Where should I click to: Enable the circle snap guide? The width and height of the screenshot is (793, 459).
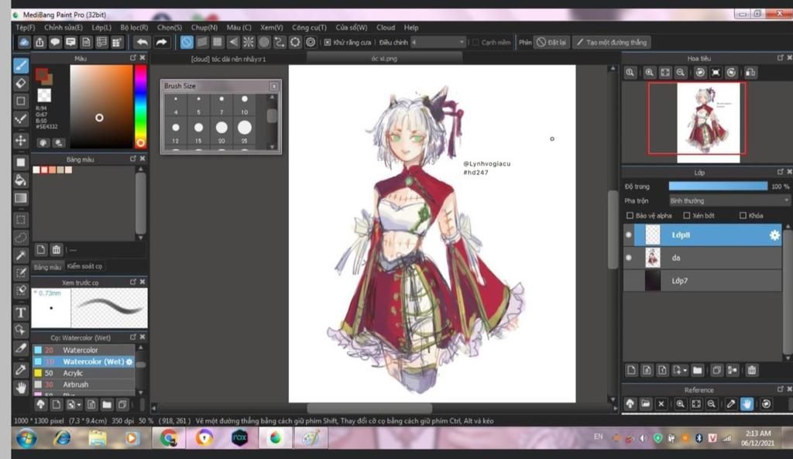[264, 43]
